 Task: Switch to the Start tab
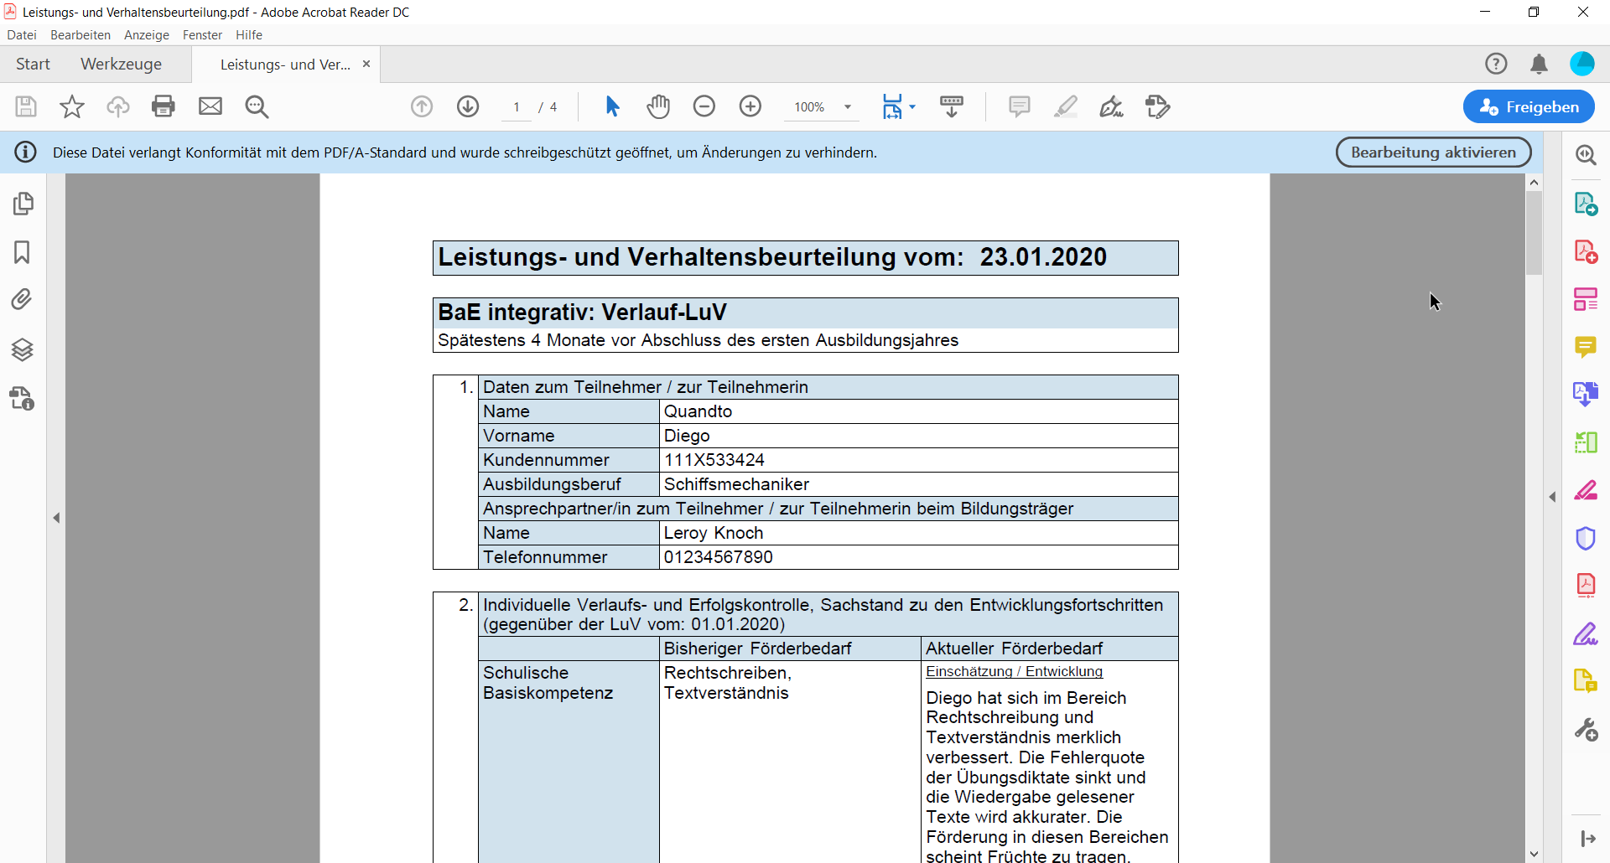pos(33,65)
